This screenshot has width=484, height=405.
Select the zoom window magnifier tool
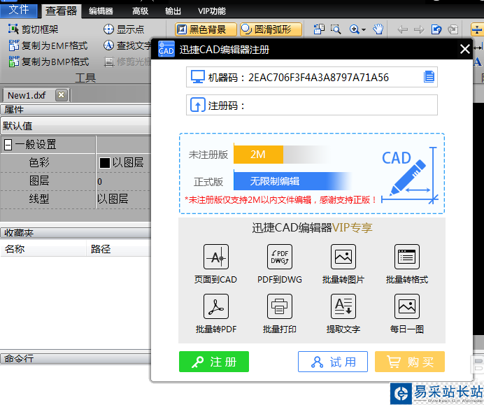[336, 29]
